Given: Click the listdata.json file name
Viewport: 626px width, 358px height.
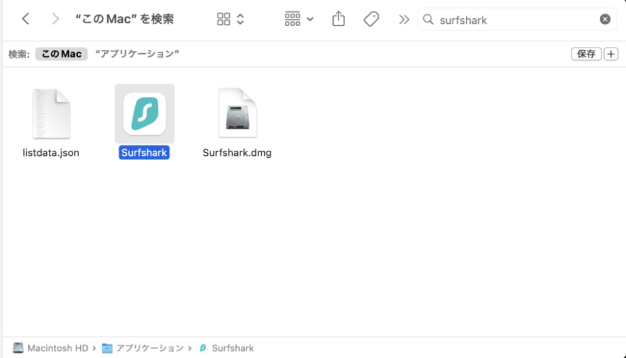Looking at the screenshot, I should [51, 153].
